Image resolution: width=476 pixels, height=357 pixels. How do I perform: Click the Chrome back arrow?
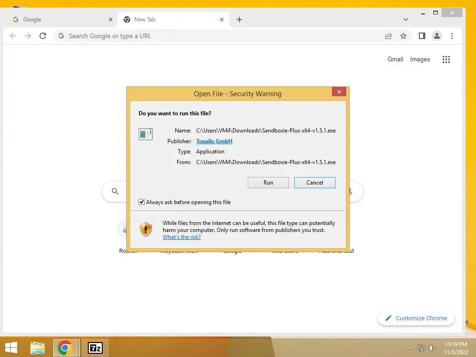pyautogui.click(x=13, y=36)
